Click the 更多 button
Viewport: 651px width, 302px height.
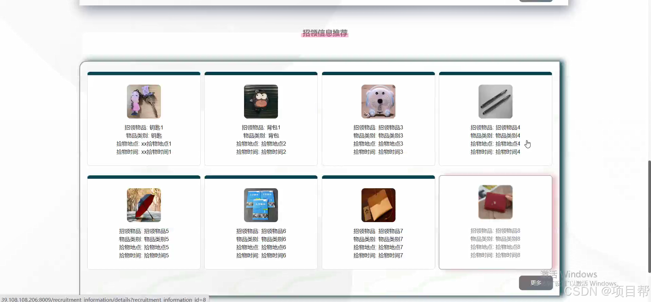536,283
